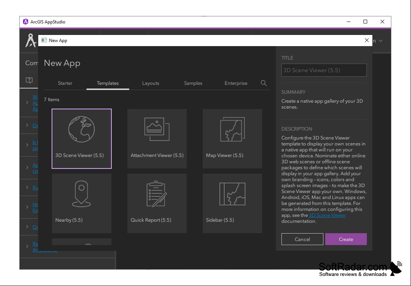Click the New App dialog window icon
Image resolution: width=411 pixels, height=286 pixels.
44,40
